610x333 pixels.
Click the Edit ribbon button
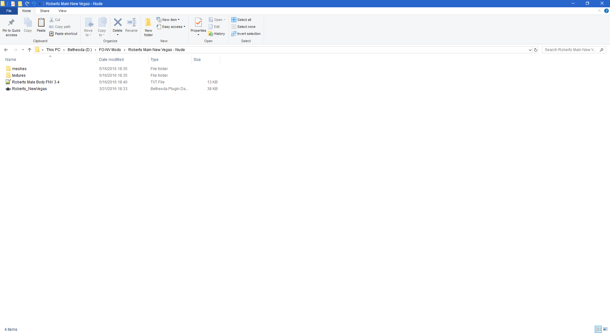click(x=214, y=27)
